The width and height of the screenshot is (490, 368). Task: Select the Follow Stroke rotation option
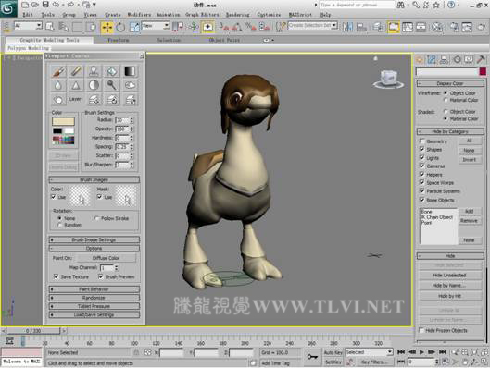(96, 218)
